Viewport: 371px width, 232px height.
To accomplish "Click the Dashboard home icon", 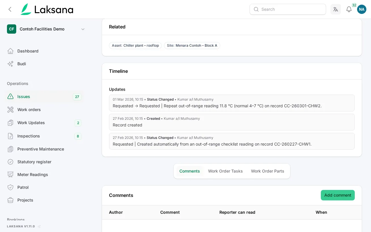I will pos(10,51).
